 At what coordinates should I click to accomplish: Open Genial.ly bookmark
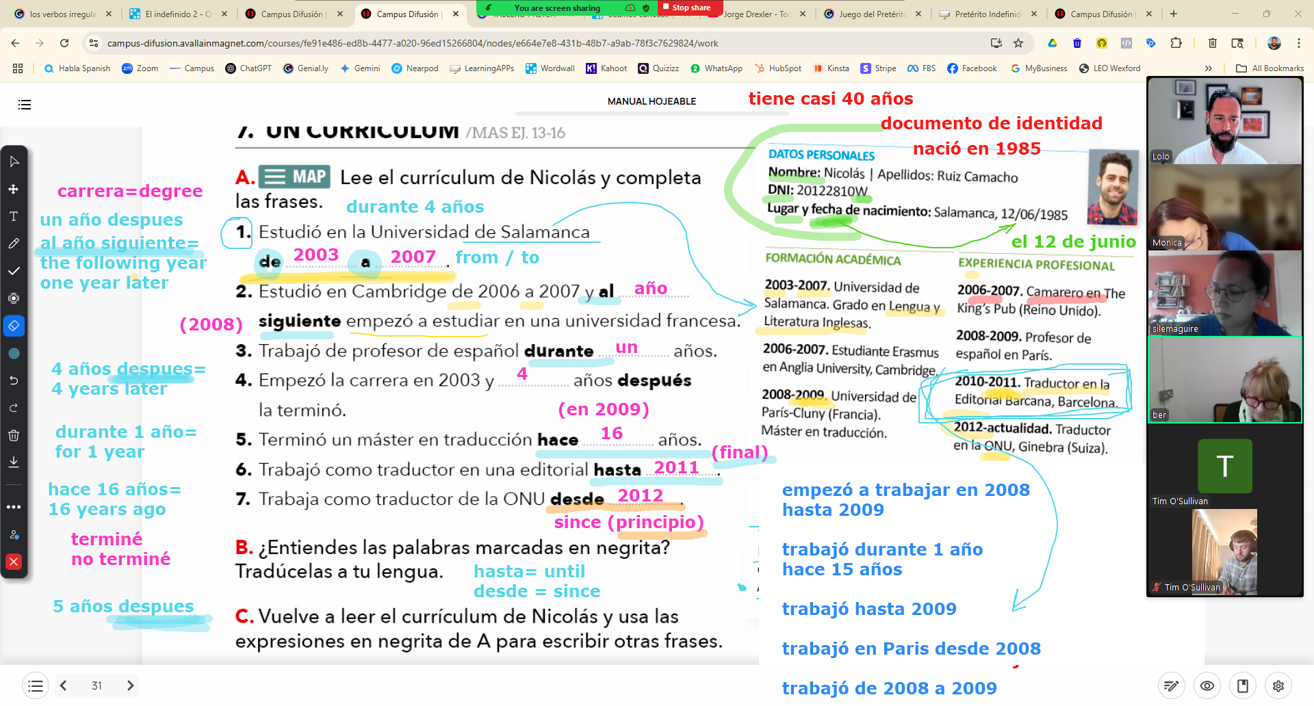click(306, 68)
